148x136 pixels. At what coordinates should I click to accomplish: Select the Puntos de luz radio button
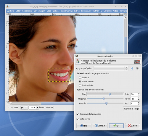coord(80,85)
